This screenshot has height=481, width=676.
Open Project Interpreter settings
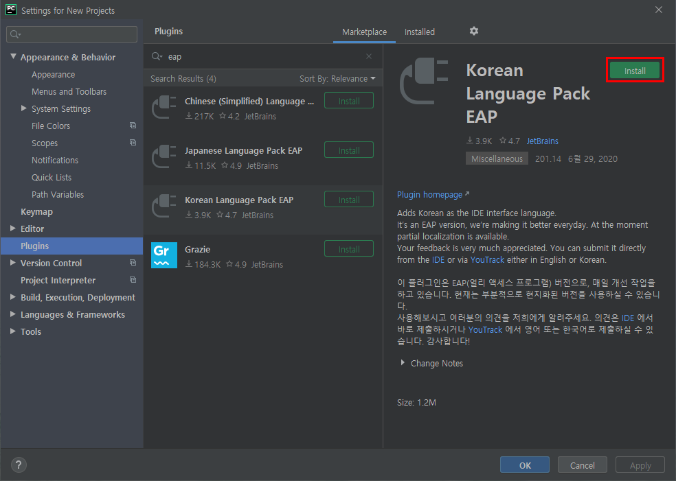coord(58,281)
